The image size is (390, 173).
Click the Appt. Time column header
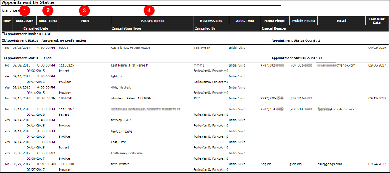click(47, 20)
